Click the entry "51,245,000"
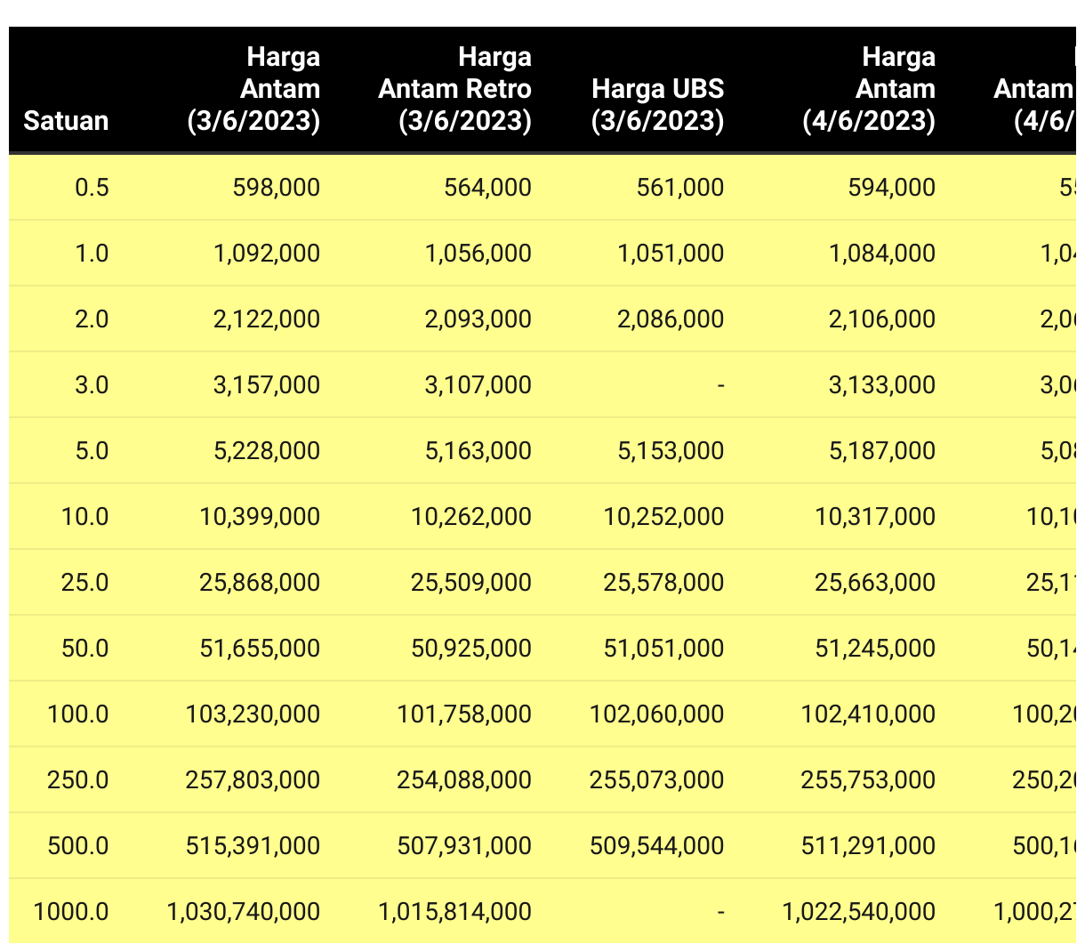1085x952 pixels. pos(876,648)
